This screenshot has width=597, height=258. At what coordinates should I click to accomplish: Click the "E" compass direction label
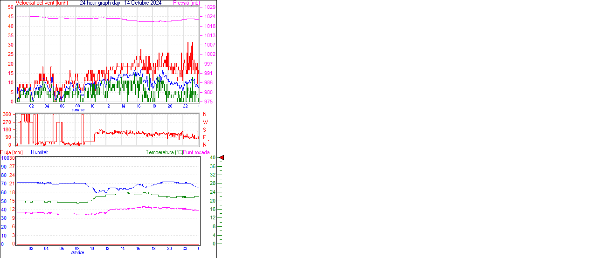coord(204,137)
